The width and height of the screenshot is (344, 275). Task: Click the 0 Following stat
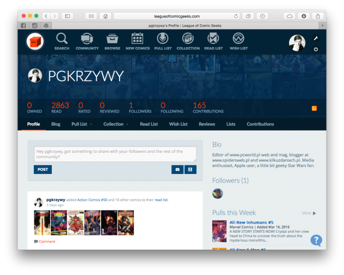point(172,107)
